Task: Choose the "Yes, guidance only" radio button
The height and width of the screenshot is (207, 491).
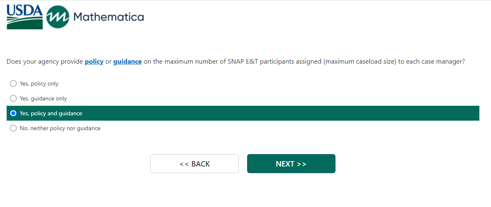Action: [x=13, y=98]
